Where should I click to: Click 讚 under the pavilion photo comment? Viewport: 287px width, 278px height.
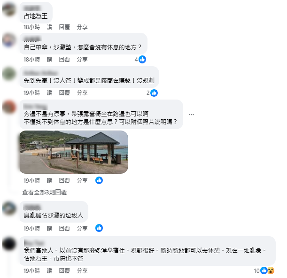(x=49, y=181)
